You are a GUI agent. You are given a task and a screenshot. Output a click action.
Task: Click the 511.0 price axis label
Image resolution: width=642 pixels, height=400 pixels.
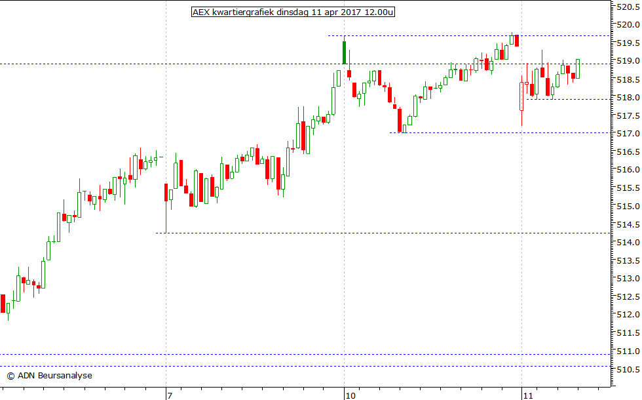(628, 351)
